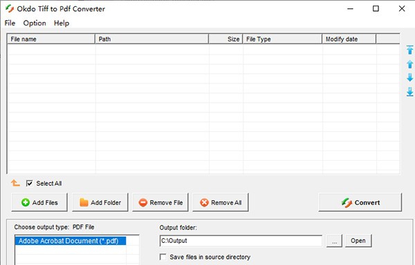Click the move-to-bottom arrow icon
This screenshot has height=265, width=415.
[409, 92]
